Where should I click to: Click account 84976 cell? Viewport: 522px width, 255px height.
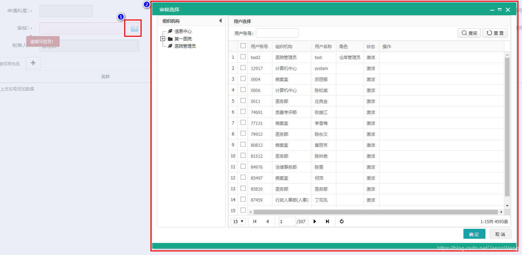tap(257, 167)
